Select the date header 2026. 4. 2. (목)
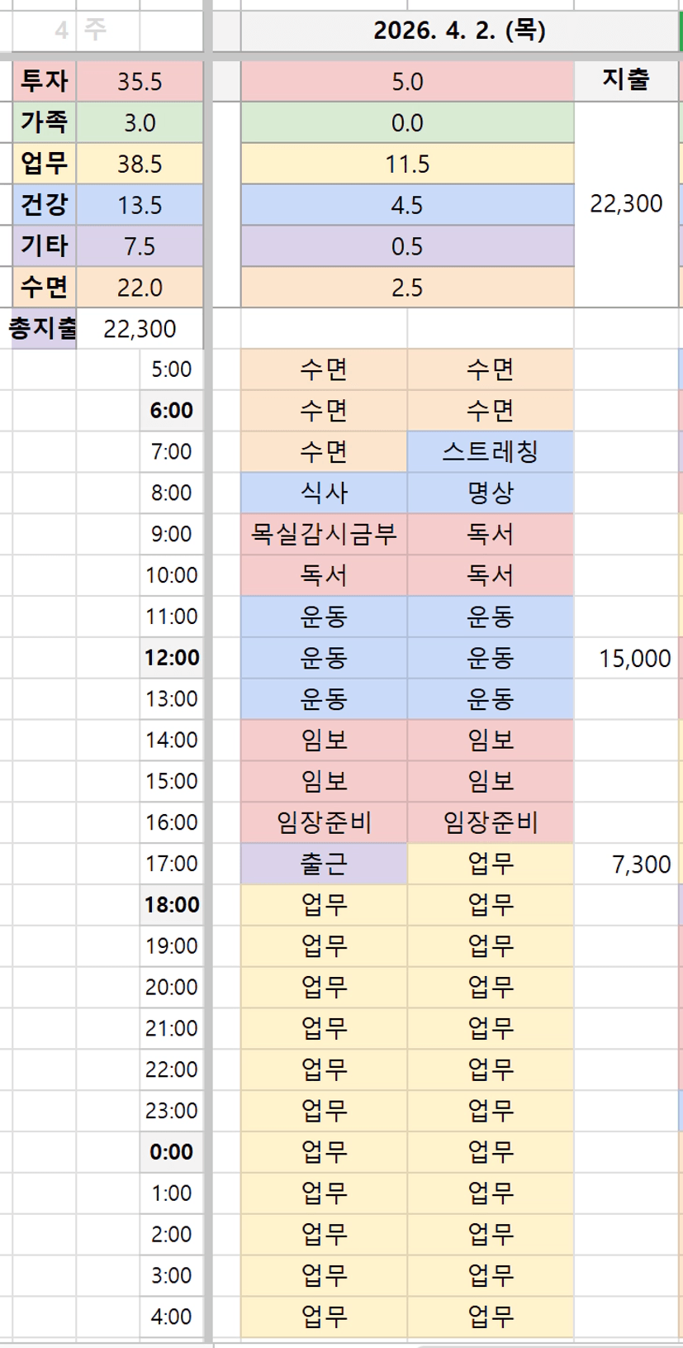This screenshot has width=683, height=1348. tap(459, 31)
